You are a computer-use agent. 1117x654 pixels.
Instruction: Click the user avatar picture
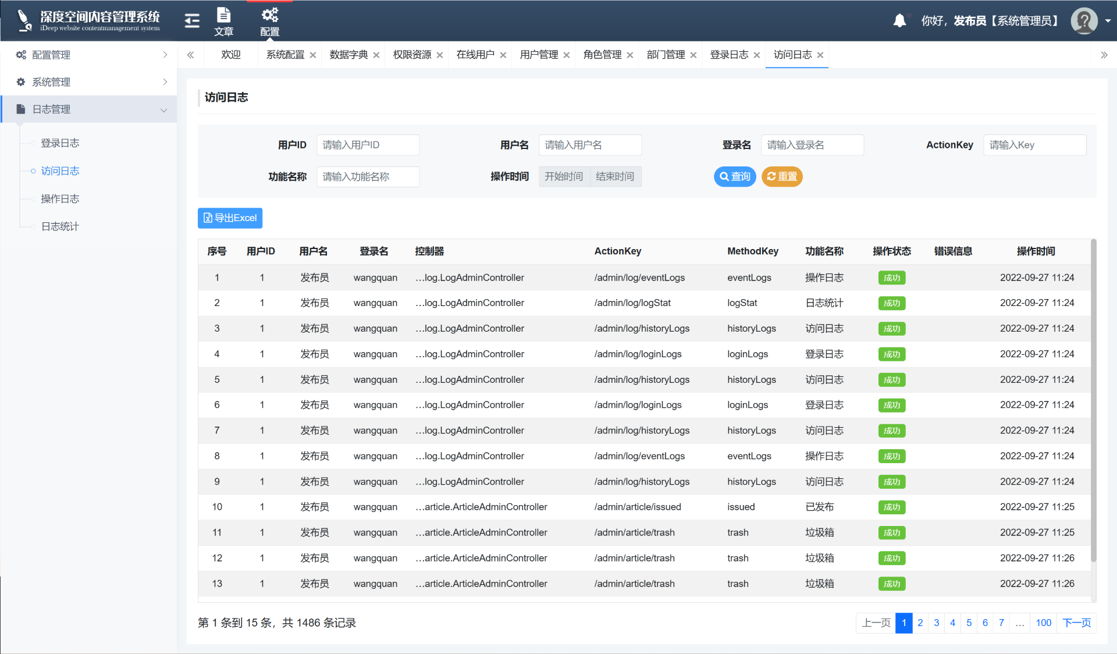[x=1084, y=21]
